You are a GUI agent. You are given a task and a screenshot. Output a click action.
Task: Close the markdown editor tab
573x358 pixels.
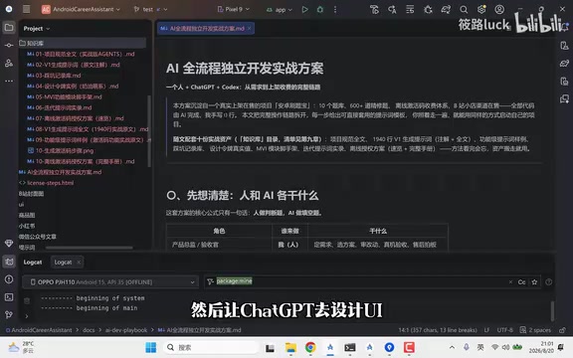coord(250,28)
